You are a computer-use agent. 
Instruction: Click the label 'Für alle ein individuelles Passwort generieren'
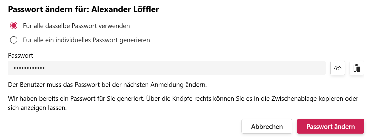86,40
